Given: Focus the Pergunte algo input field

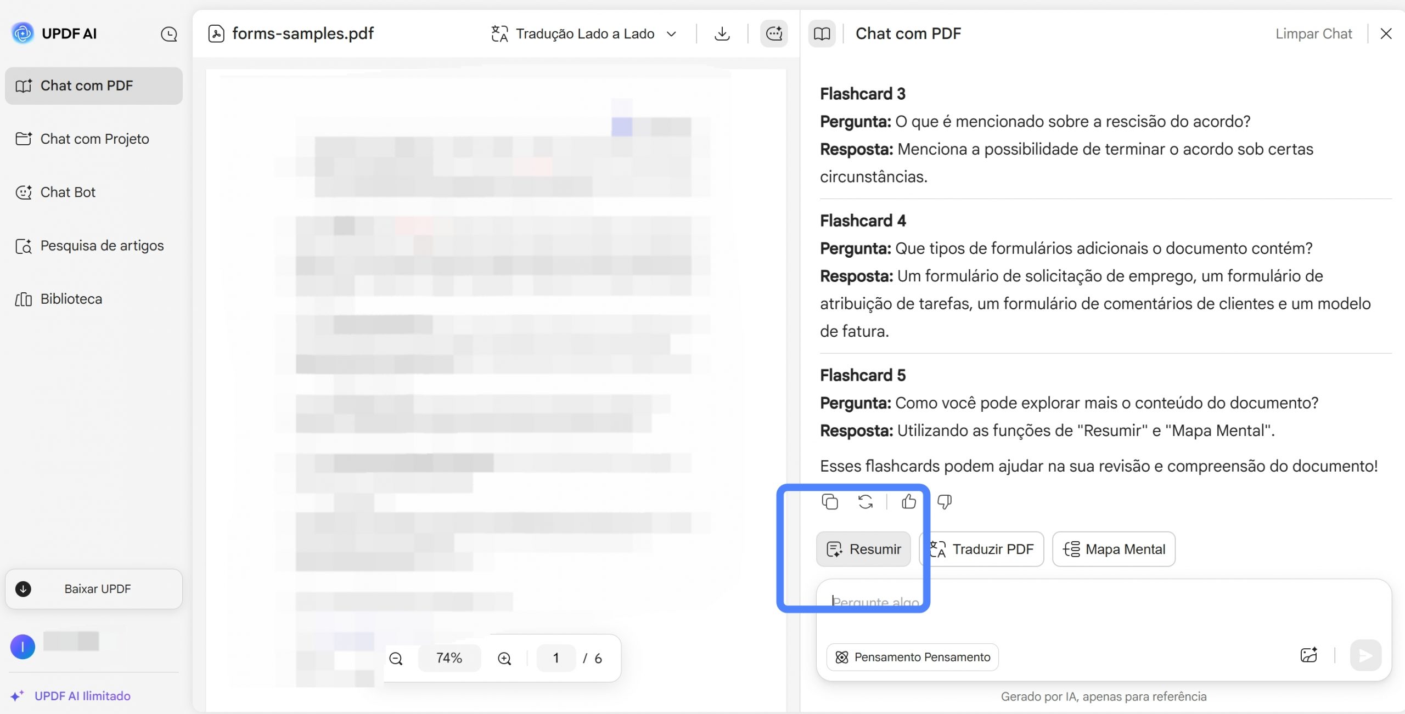Looking at the screenshot, I should pyautogui.click(x=1103, y=603).
